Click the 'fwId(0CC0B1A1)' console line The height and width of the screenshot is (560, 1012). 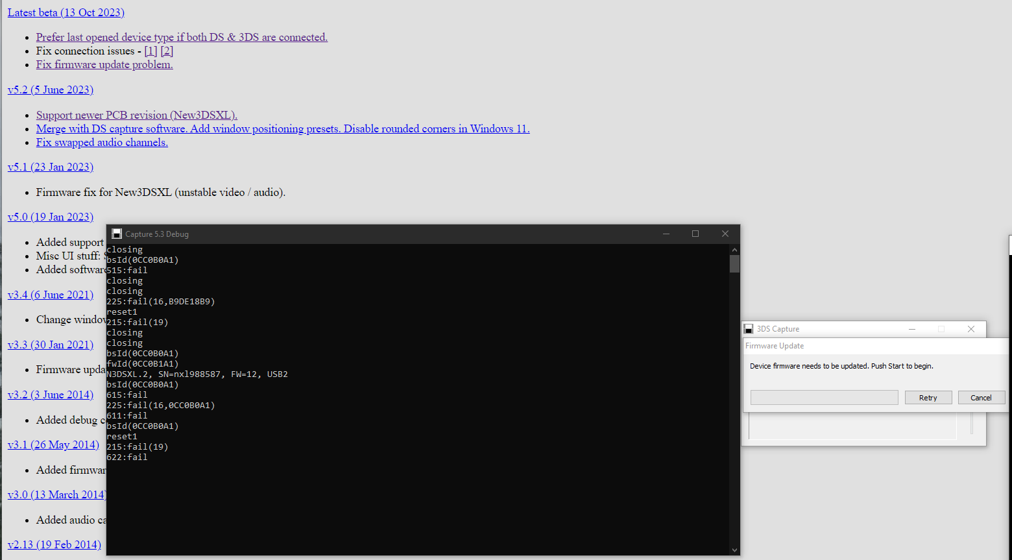click(143, 364)
